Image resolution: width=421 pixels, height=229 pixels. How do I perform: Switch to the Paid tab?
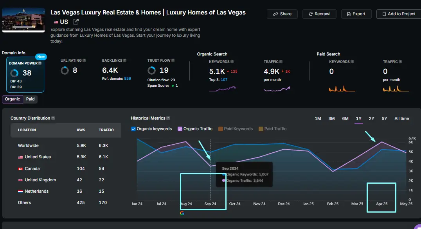pos(31,99)
